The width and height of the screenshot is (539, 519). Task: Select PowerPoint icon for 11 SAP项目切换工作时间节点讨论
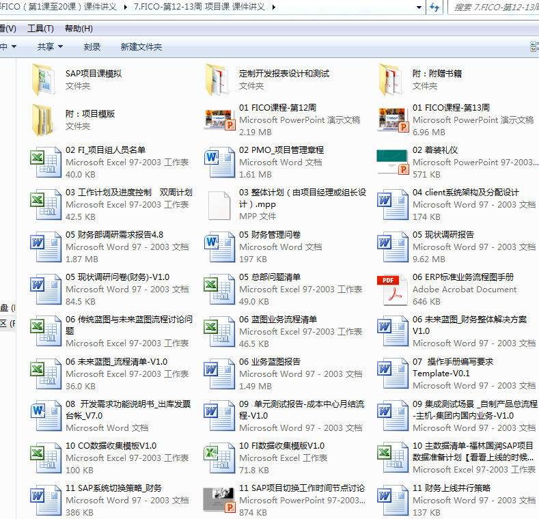[x=219, y=501]
